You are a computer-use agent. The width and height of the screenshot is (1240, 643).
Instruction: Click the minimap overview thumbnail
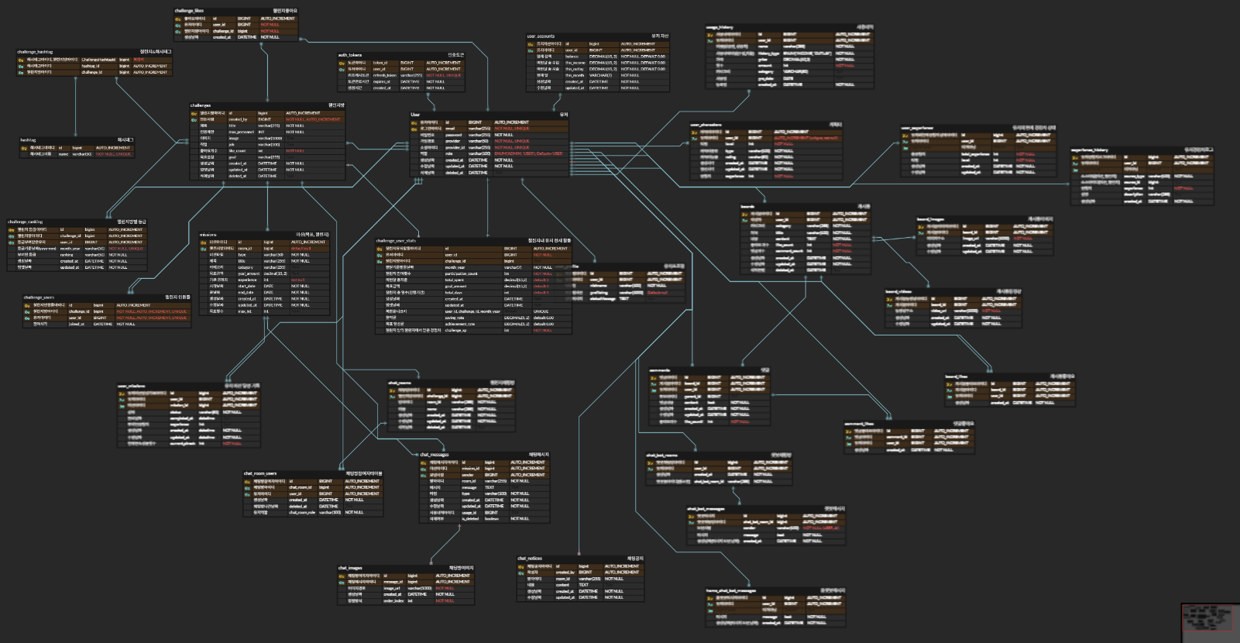(x=1210, y=622)
